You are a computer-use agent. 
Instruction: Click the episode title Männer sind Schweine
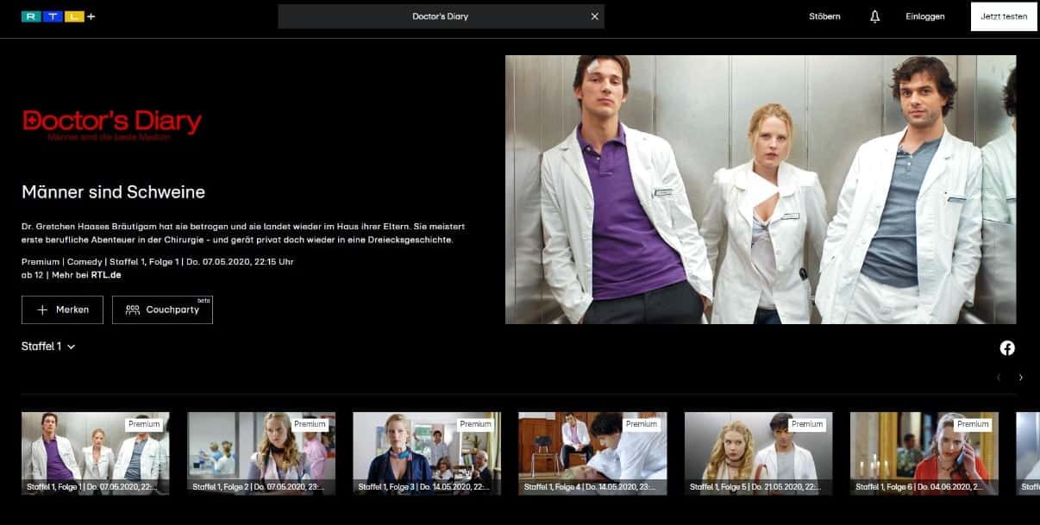point(113,192)
